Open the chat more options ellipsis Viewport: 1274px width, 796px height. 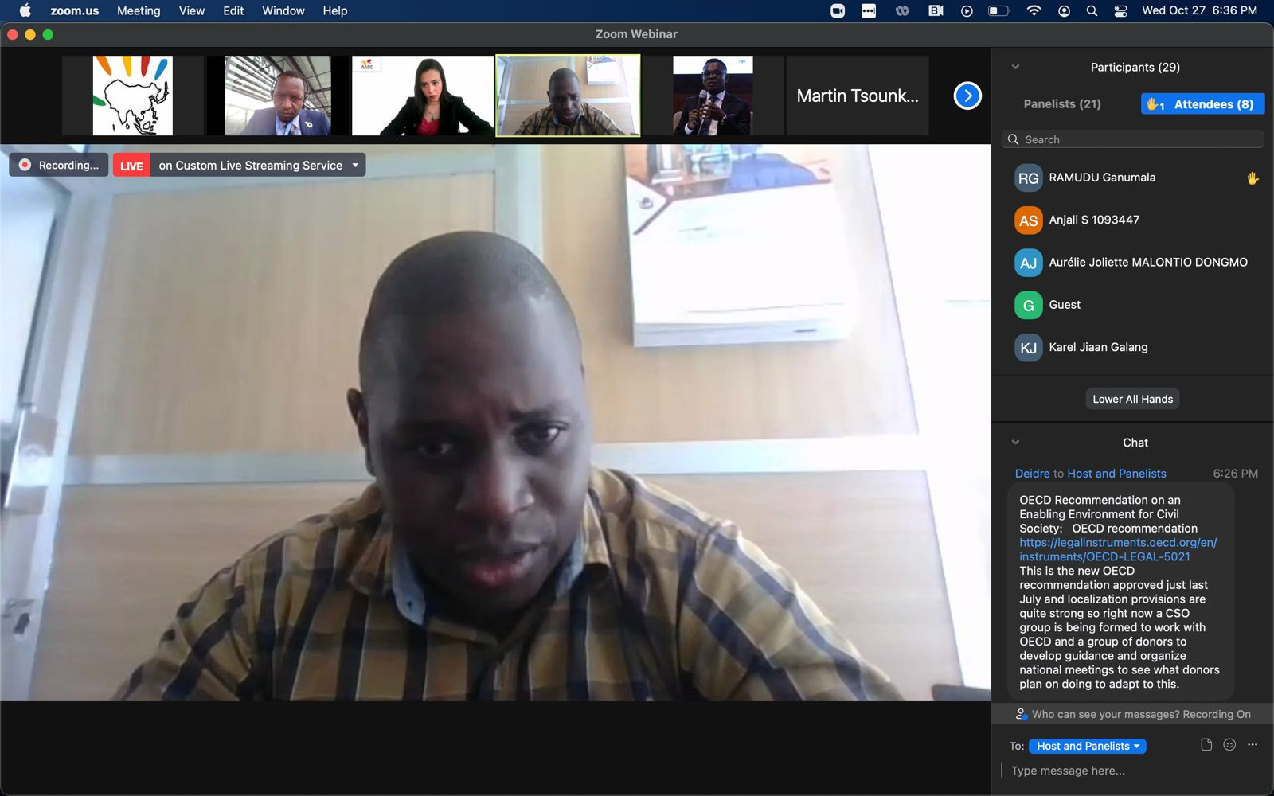(x=1253, y=745)
